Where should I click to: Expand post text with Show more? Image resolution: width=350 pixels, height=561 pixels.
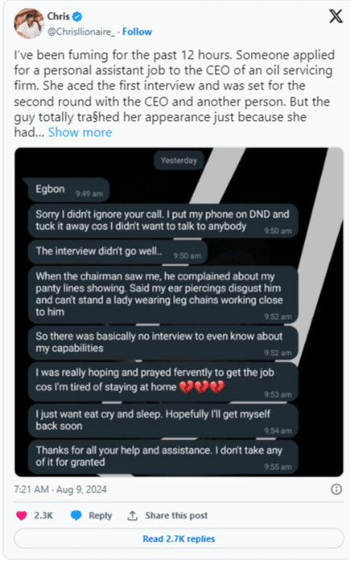click(80, 132)
